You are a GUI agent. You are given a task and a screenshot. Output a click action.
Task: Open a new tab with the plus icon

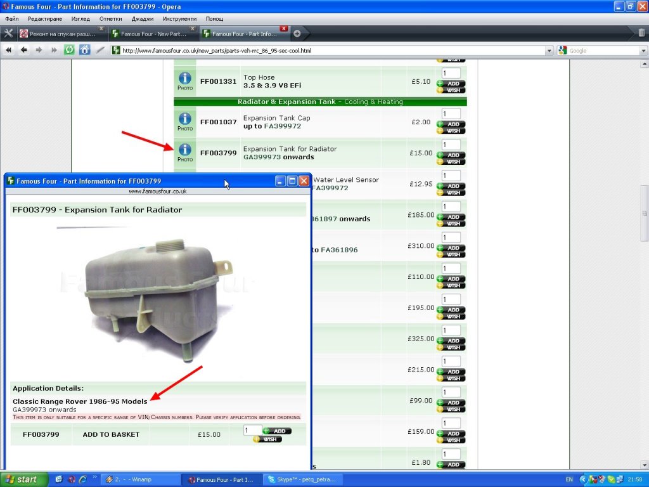click(x=297, y=34)
